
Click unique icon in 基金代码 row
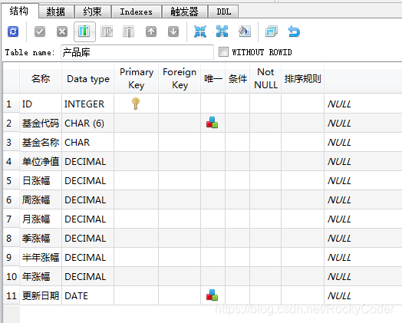(x=212, y=123)
